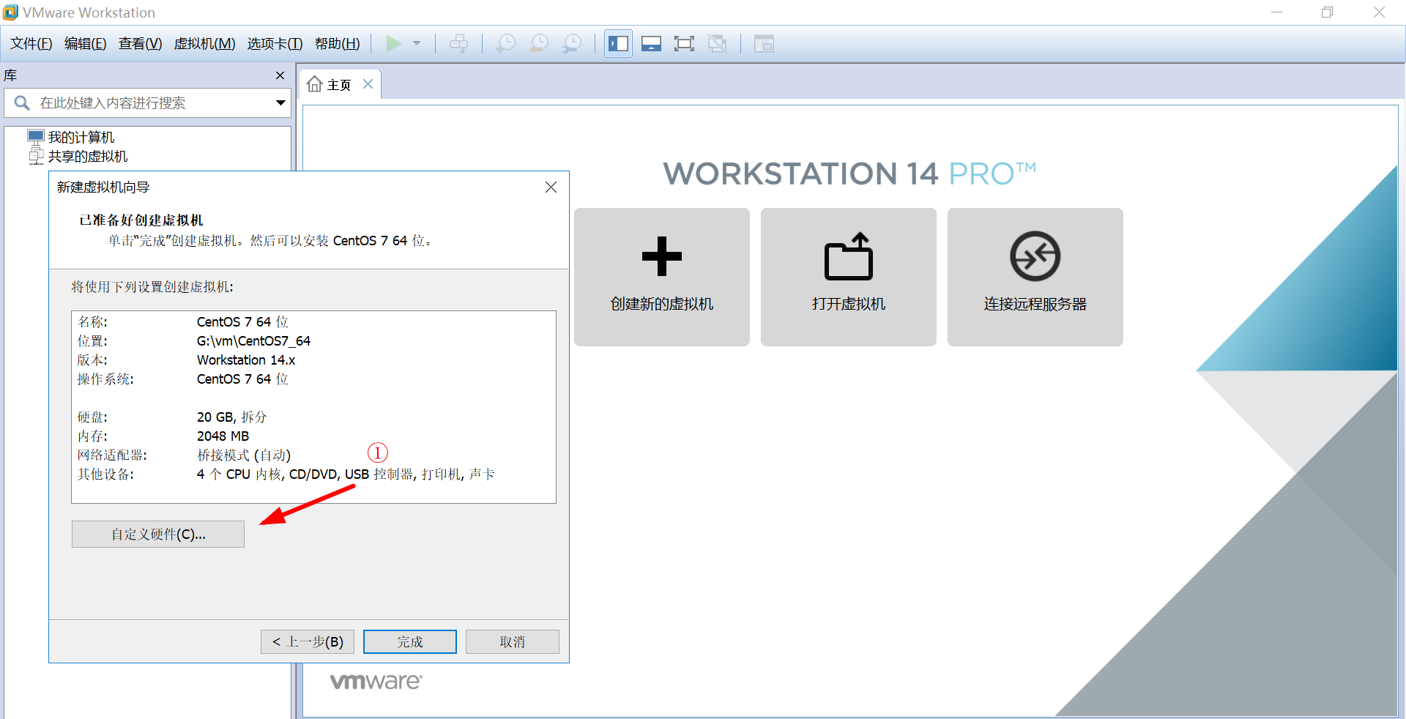Toggle the thumbnail bar view icon
1406x719 pixels.
tap(651, 44)
